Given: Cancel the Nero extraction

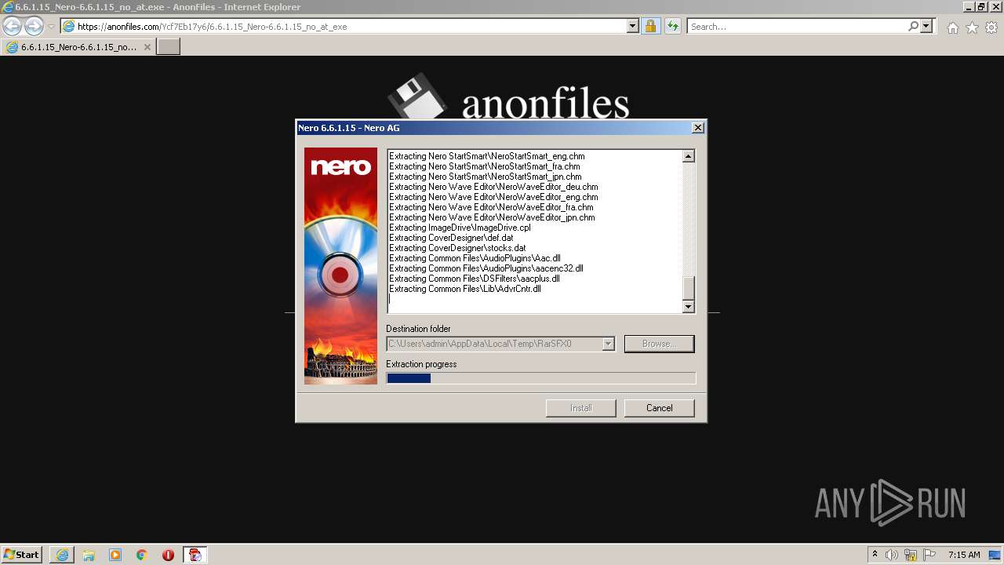Looking at the screenshot, I should click(x=660, y=408).
